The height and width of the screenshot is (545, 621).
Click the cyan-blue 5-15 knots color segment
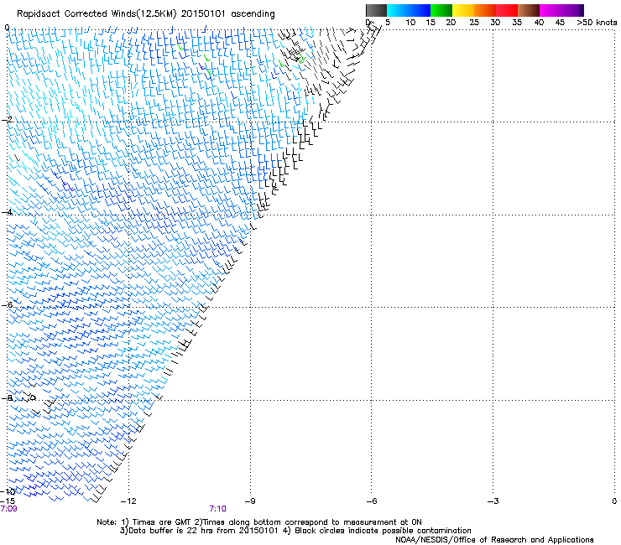(409, 10)
